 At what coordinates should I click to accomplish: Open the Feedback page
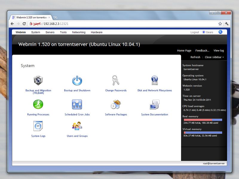203,50
